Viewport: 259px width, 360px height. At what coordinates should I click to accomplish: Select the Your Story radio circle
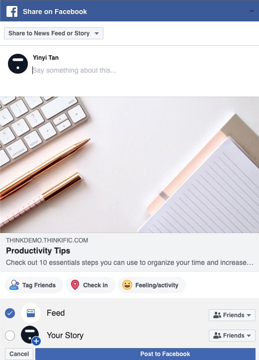pyautogui.click(x=10, y=336)
